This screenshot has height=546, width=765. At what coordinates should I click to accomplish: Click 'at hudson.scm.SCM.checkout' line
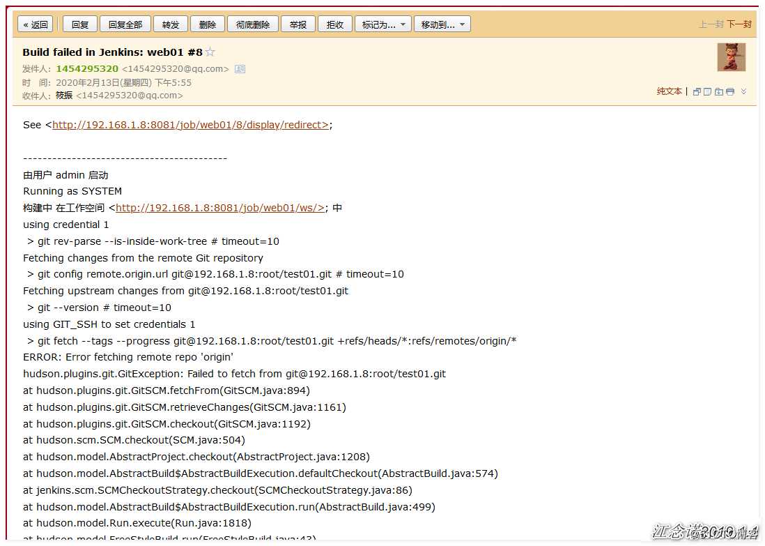134,441
